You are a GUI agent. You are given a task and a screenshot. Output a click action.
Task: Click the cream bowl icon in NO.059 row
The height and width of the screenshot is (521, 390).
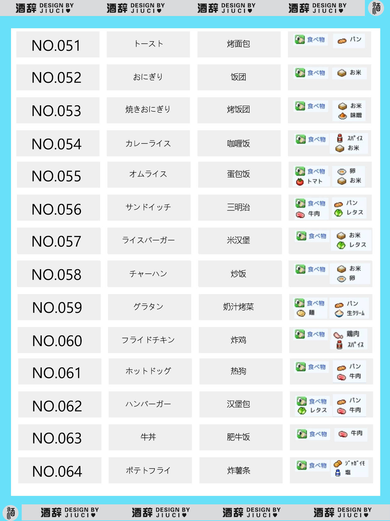339,313
